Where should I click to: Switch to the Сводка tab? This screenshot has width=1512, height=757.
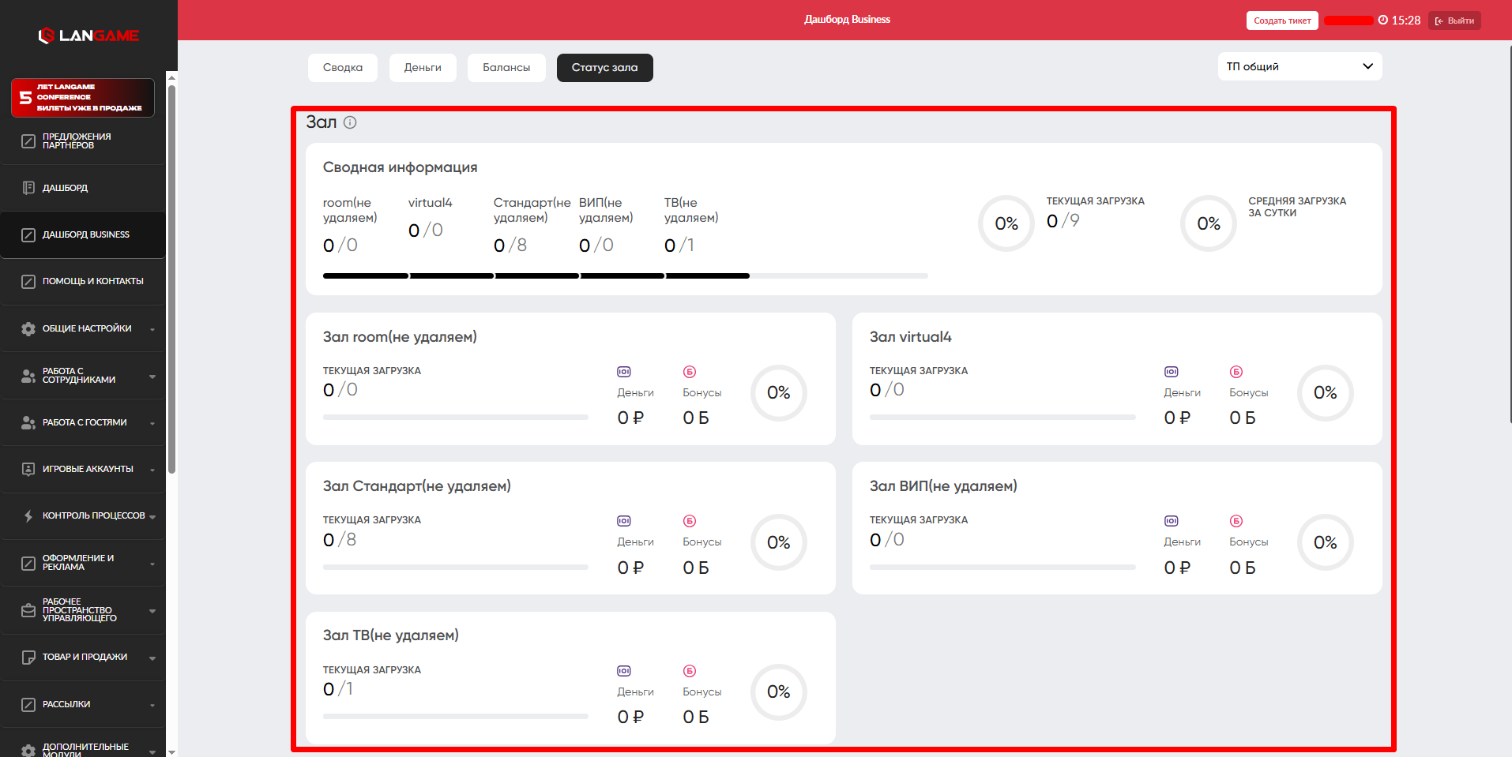pyautogui.click(x=343, y=68)
